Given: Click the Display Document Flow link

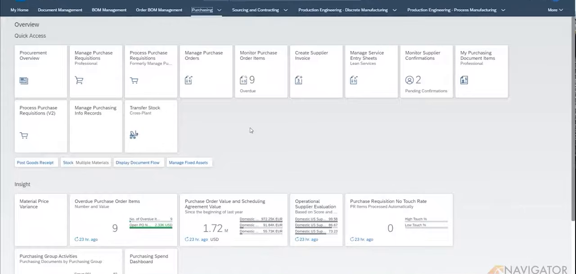Looking at the screenshot, I should pyautogui.click(x=137, y=163).
